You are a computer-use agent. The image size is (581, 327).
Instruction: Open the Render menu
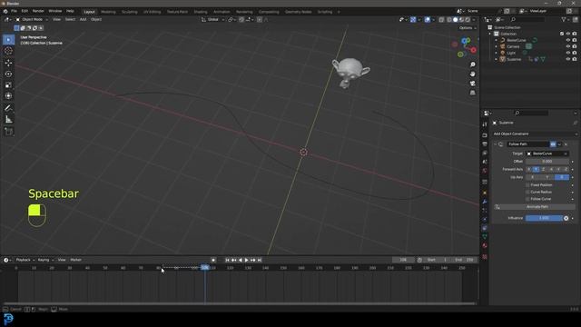point(38,11)
